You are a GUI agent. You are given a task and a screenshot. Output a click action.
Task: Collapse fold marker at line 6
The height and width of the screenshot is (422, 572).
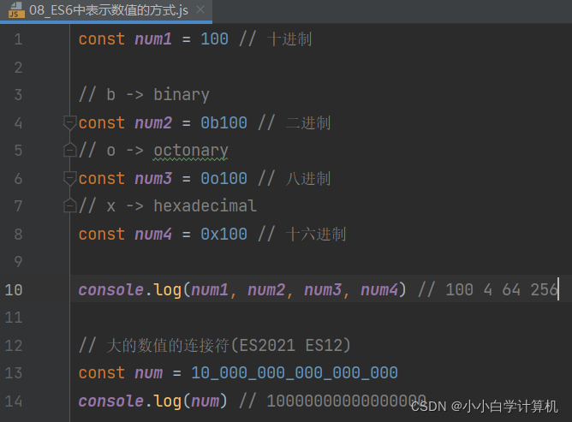pyautogui.click(x=69, y=178)
